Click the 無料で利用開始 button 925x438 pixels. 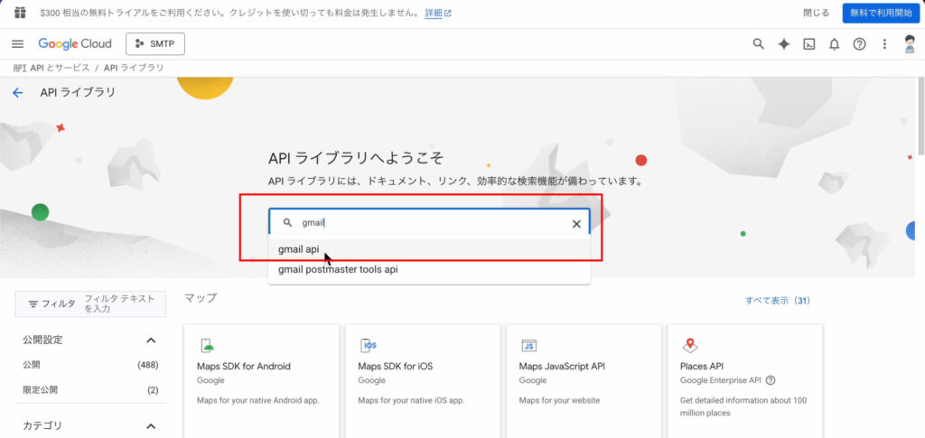pos(881,13)
